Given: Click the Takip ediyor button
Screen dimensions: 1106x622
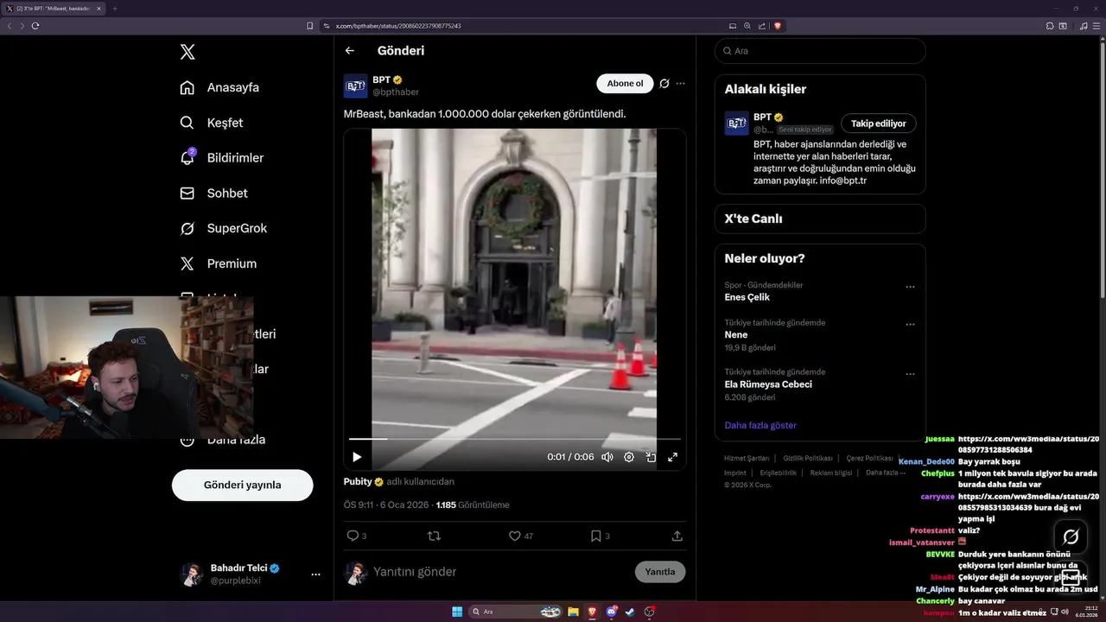Looking at the screenshot, I should coord(879,124).
